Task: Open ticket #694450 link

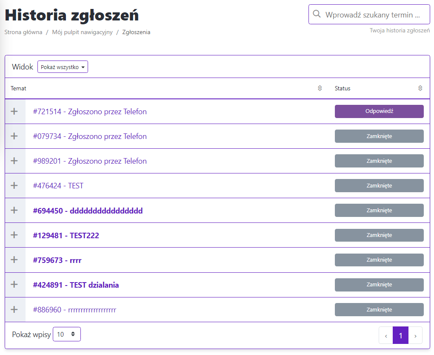Action: [88, 211]
